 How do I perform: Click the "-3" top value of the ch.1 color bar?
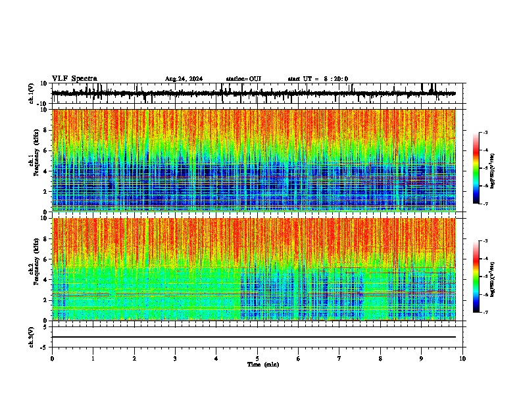coord(485,132)
